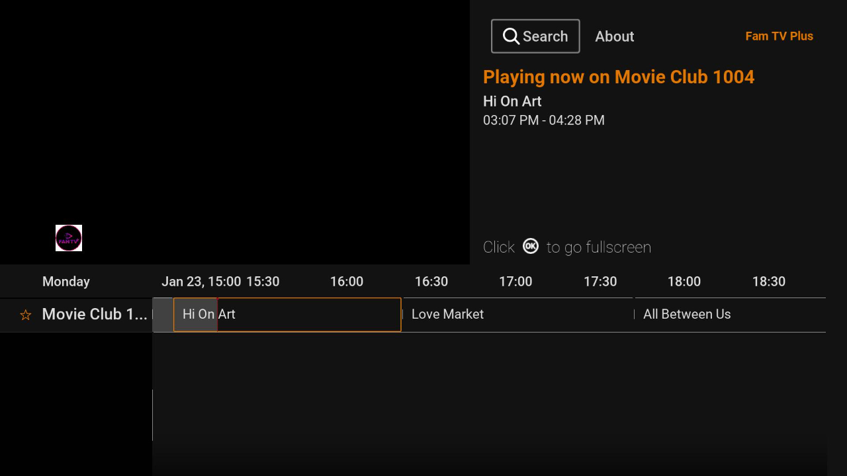Click the Search button
The width and height of the screenshot is (847, 476).
pyautogui.click(x=535, y=36)
